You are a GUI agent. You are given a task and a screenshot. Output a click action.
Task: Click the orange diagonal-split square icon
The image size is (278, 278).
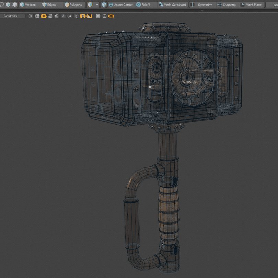(x=89, y=16)
